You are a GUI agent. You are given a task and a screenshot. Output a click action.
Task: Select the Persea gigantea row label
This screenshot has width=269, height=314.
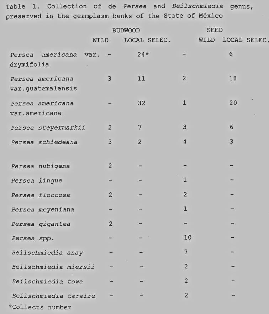coord(41,224)
